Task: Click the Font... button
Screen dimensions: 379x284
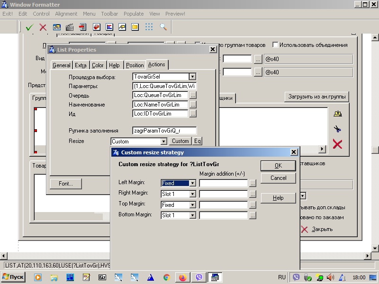Action: point(65,184)
